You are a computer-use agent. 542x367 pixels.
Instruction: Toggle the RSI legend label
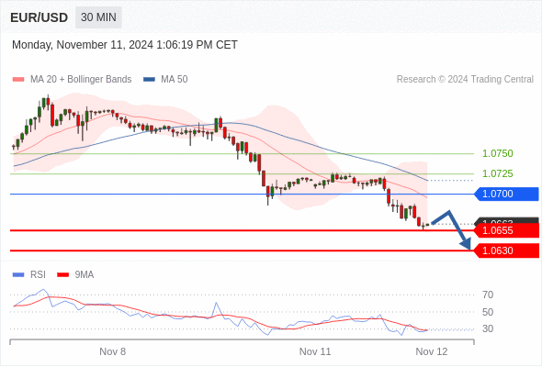38,275
